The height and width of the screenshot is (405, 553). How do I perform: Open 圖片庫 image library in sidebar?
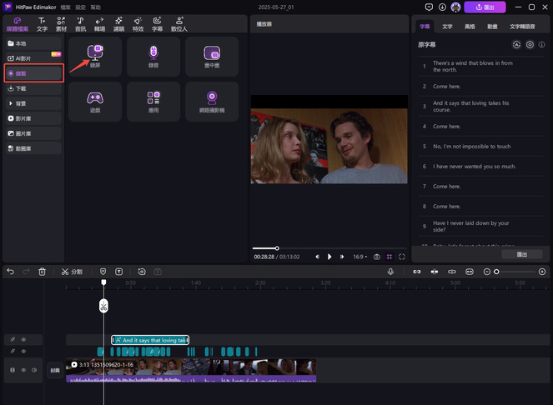click(x=33, y=133)
